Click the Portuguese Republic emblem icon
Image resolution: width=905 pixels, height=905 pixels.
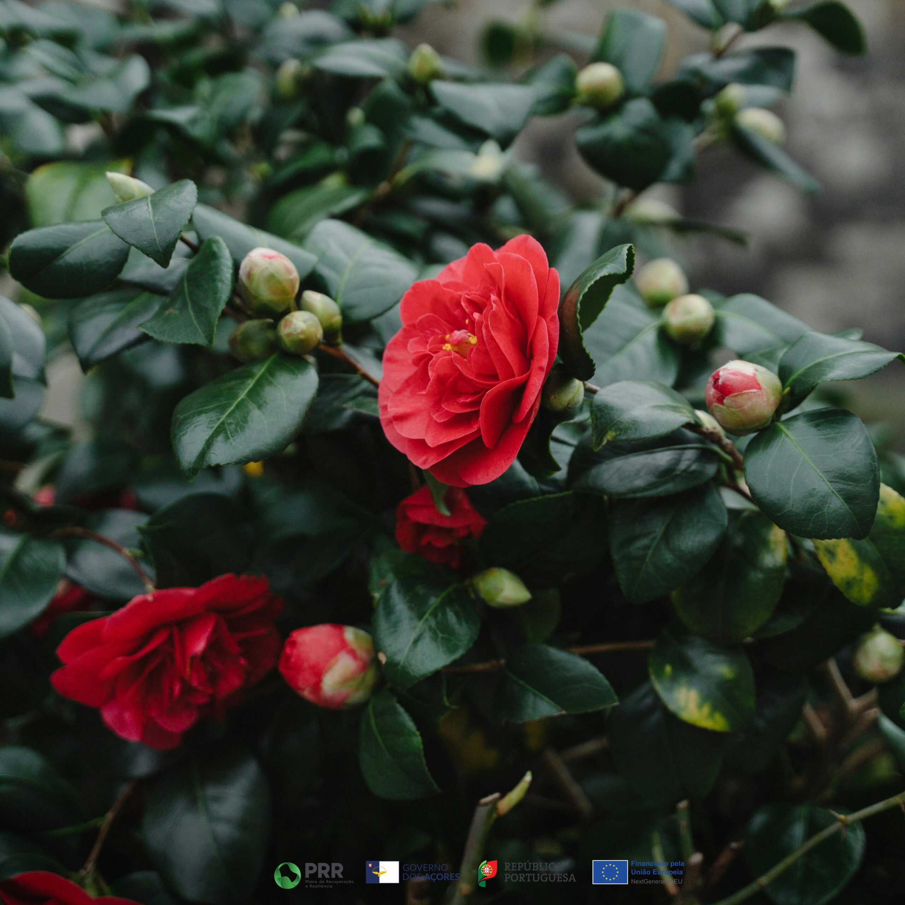pos(487,873)
